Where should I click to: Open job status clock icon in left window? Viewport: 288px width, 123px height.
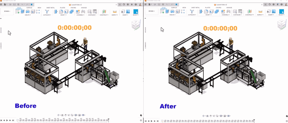click(128, 4)
